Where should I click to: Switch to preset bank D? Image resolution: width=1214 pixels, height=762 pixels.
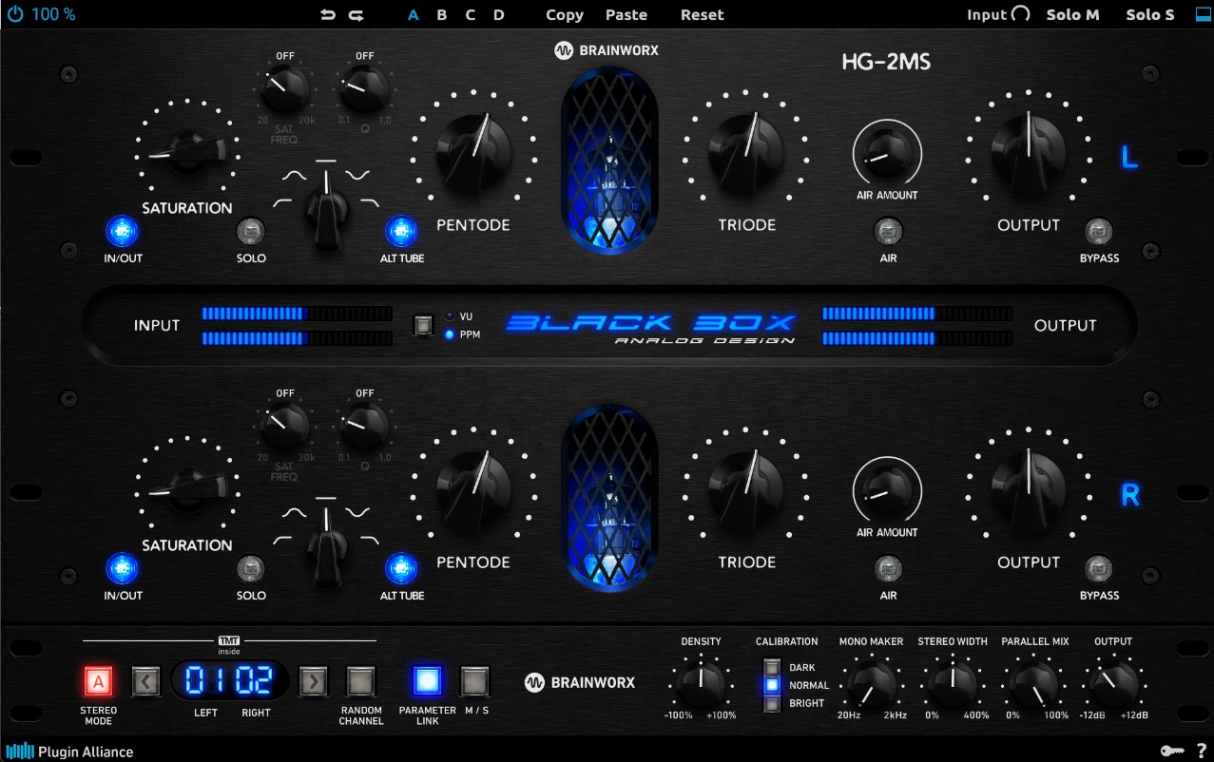pos(499,15)
